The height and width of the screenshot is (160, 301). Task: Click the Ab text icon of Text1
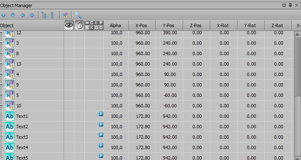click(10, 116)
